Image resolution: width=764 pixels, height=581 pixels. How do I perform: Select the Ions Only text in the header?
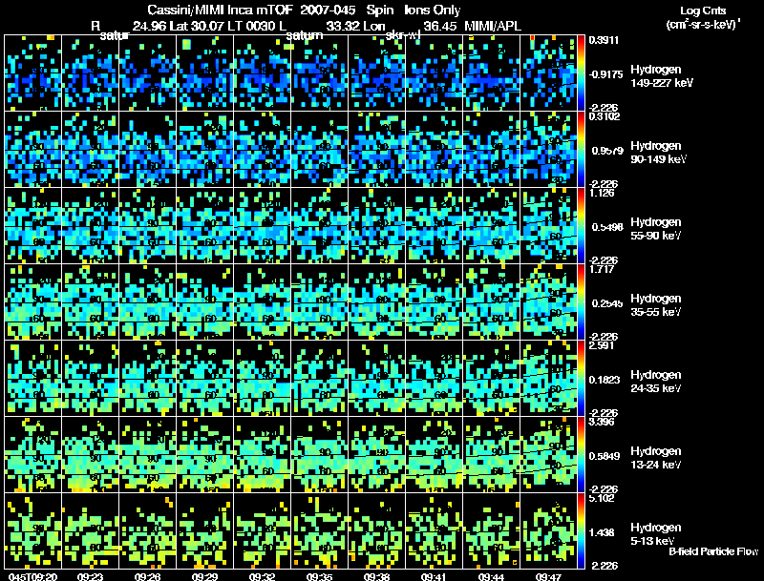[433, 10]
